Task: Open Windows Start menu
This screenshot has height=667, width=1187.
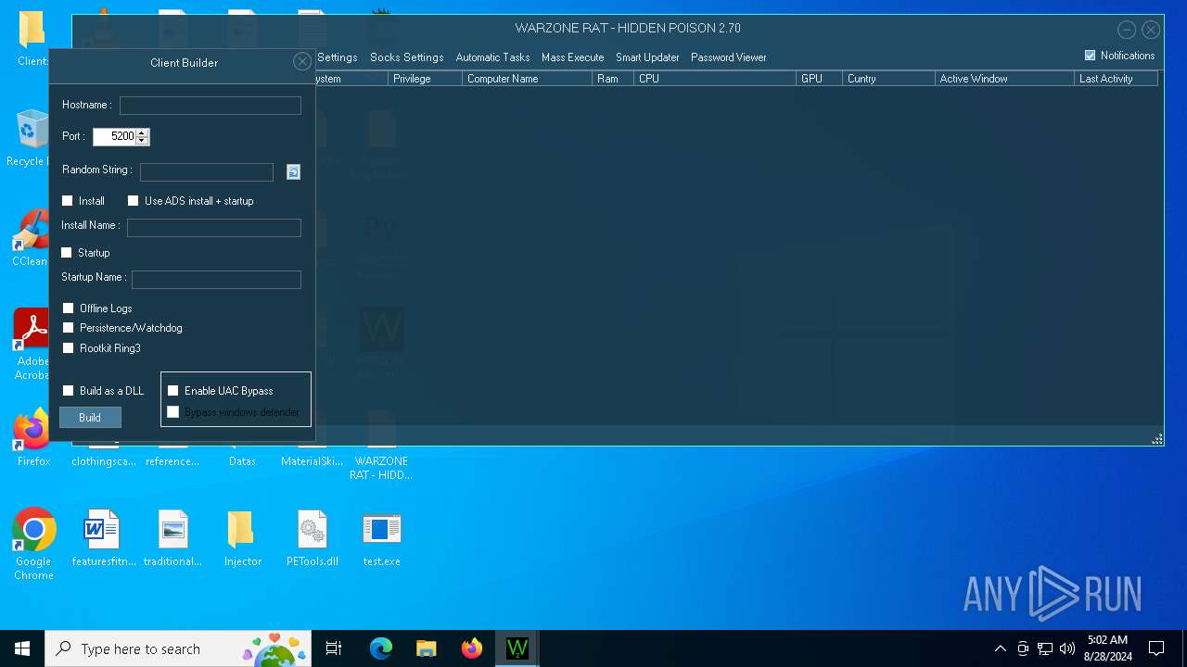Action: pyautogui.click(x=22, y=648)
